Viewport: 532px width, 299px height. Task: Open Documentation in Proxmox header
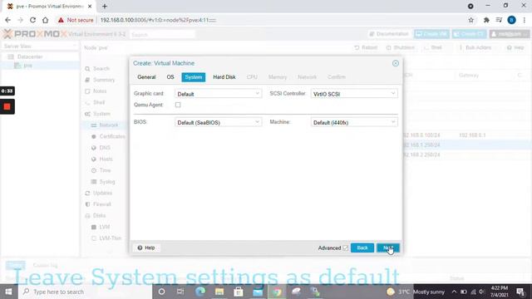coord(389,34)
